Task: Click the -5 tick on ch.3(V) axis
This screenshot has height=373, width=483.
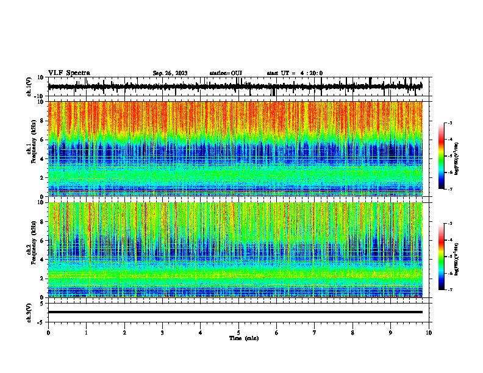Action: (x=41, y=322)
